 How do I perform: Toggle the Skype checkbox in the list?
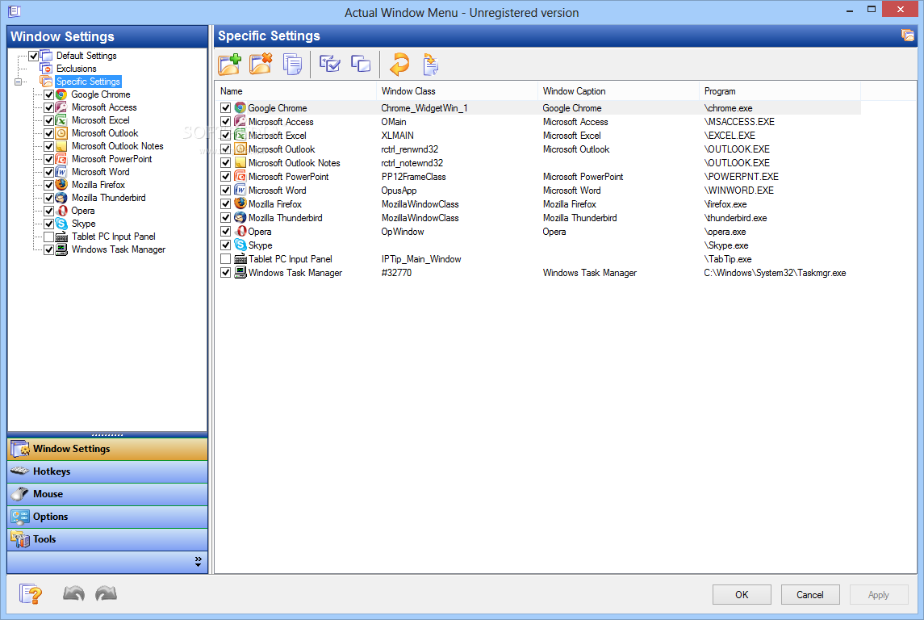pyautogui.click(x=225, y=245)
